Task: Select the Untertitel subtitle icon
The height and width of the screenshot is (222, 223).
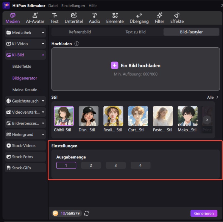Action: 74,16
